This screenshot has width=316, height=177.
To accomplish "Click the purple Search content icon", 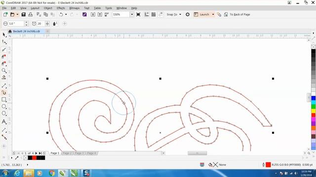I will pos(84,14).
